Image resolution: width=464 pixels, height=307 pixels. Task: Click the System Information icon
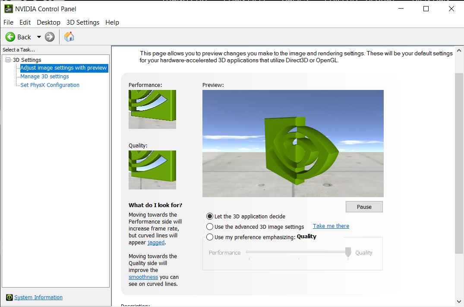coord(9,297)
